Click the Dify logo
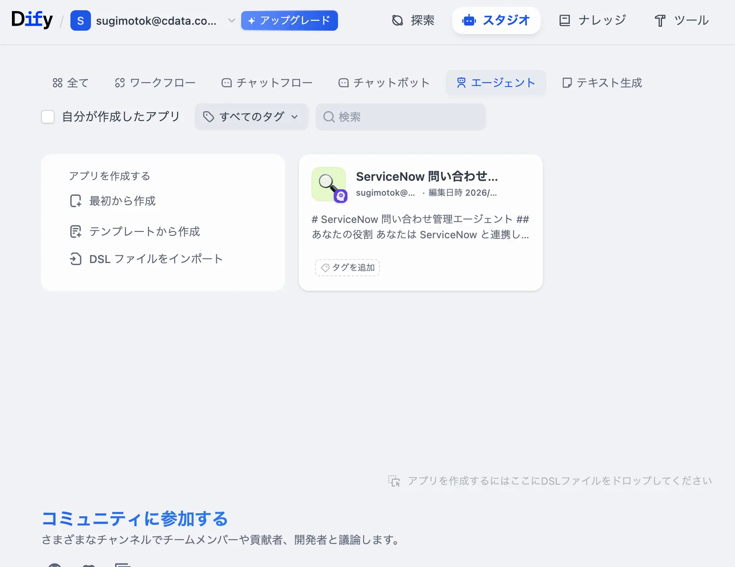Screen dimensions: 735x567 pos(32,20)
